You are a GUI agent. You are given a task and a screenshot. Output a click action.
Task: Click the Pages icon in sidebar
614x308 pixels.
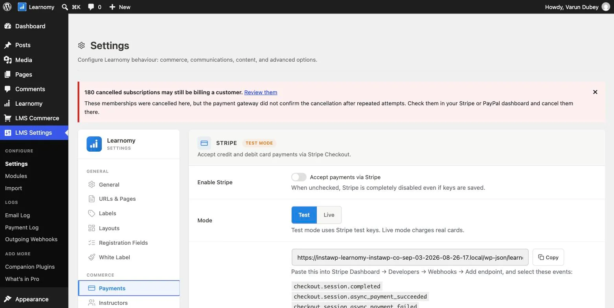pos(7,74)
